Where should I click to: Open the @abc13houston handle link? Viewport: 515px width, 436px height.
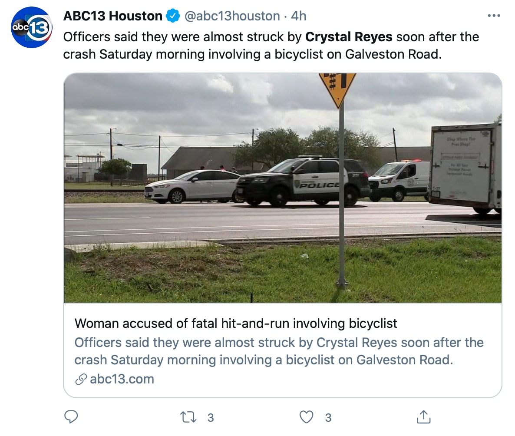point(232,16)
